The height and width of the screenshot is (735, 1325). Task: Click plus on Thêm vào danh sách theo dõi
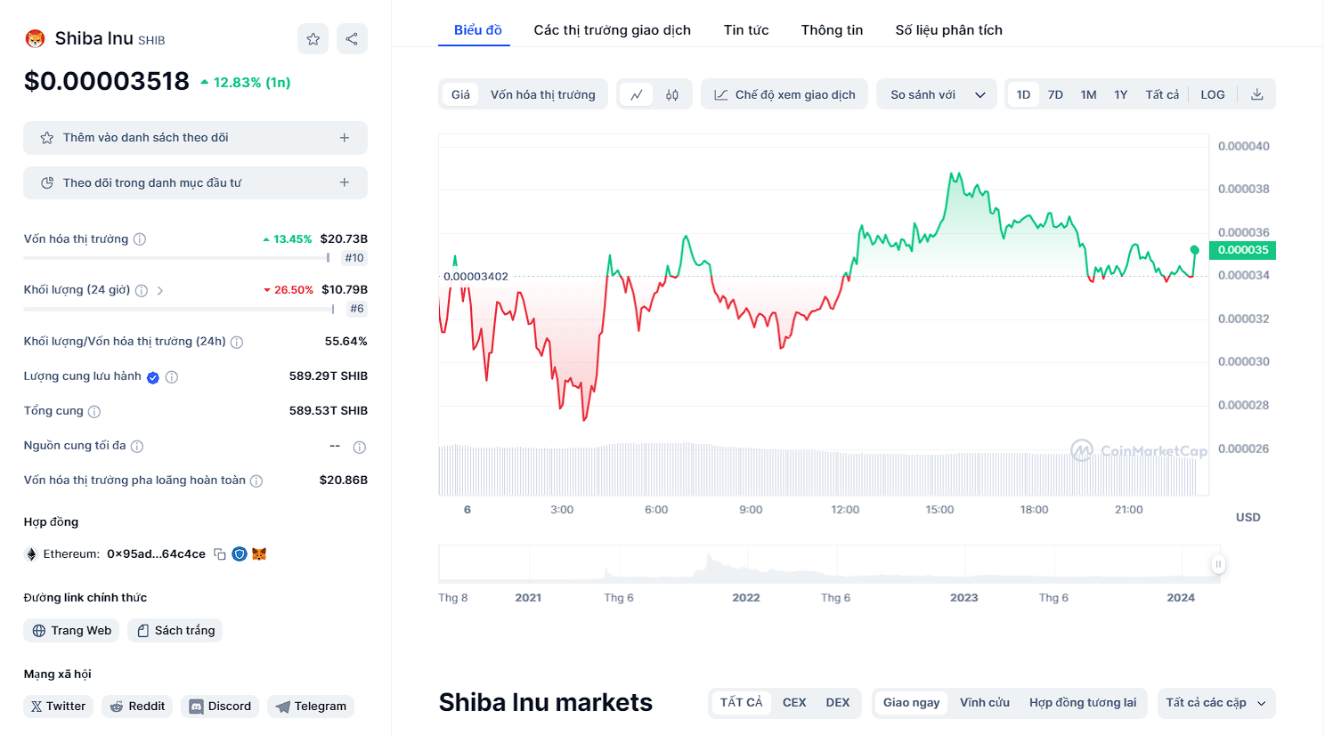pyautogui.click(x=345, y=138)
